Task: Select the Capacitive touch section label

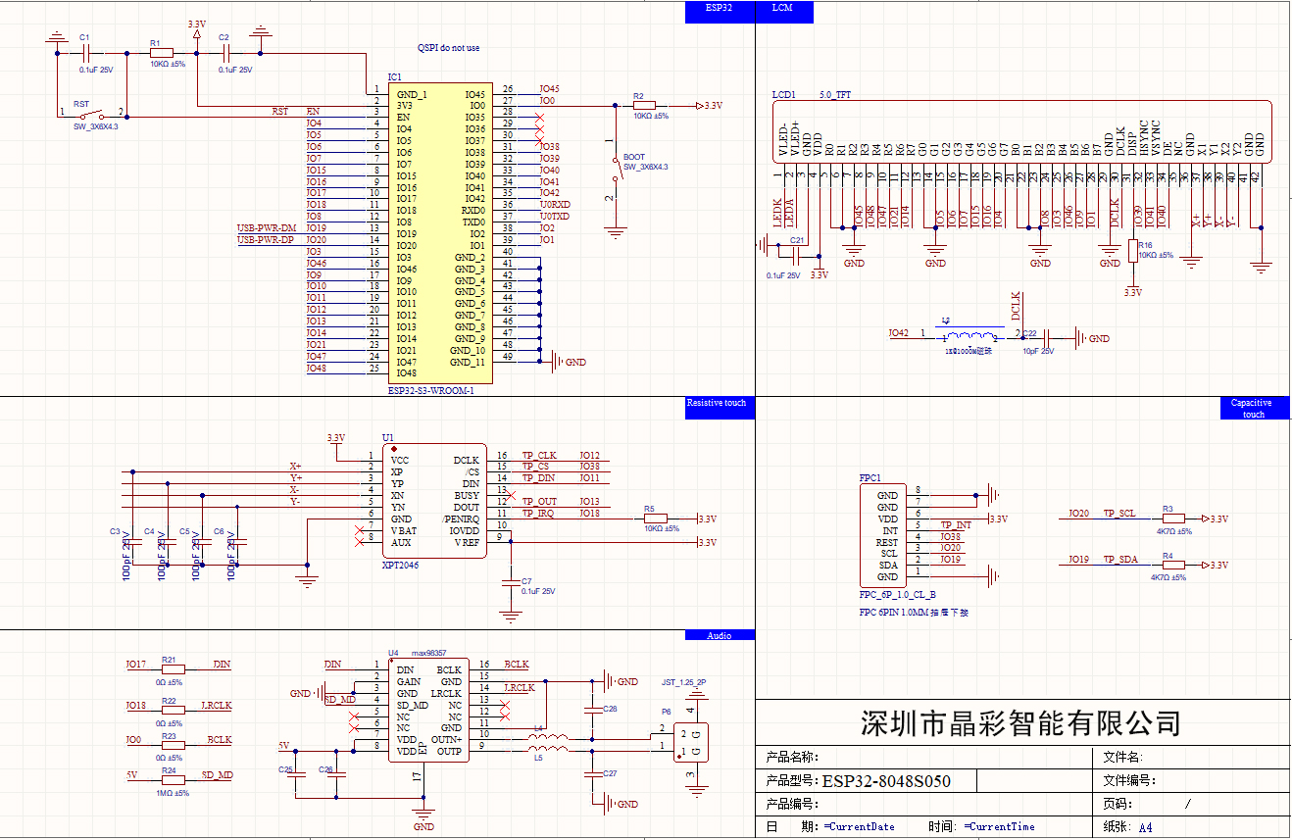Action: [x=1251, y=408]
